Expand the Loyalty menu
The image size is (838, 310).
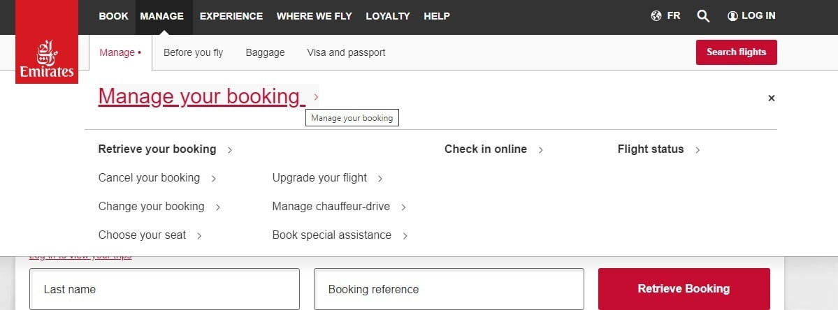point(388,16)
